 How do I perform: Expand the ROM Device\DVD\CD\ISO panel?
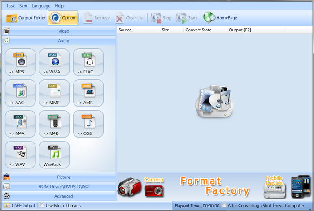59,187
